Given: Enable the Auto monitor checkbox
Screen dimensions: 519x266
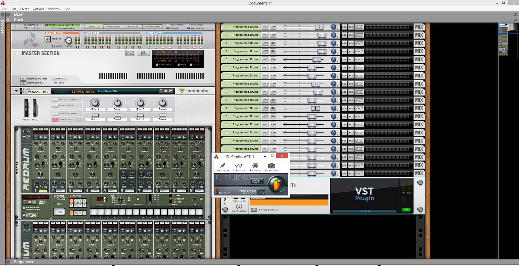Looking at the screenshot, I should pos(54,46).
